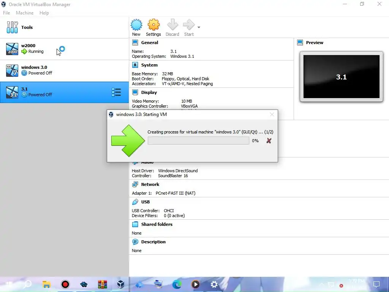The image size is (389, 292).
Task: Click the 3.1 VM icon in list
Action: (12, 92)
